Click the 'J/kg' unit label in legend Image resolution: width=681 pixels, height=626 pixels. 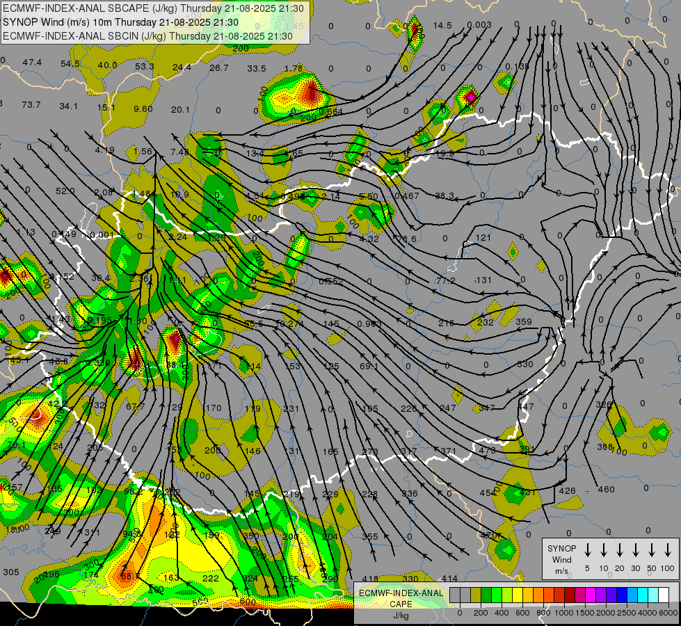pyautogui.click(x=401, y=616)
